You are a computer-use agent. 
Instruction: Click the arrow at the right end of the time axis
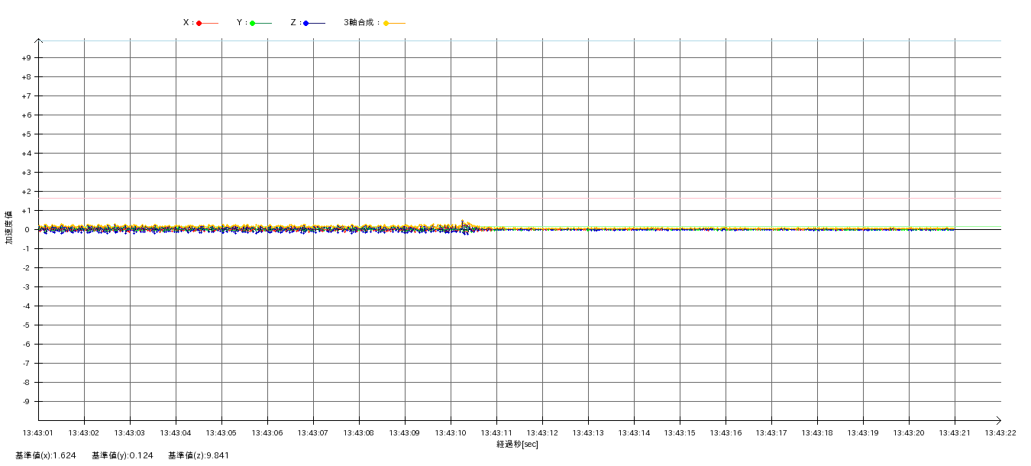point(997,420)
